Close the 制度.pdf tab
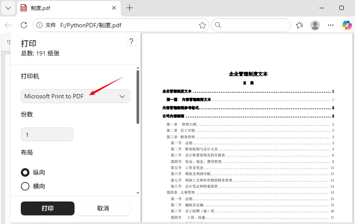This screenshot has width=355, height=224. (114, 8)
